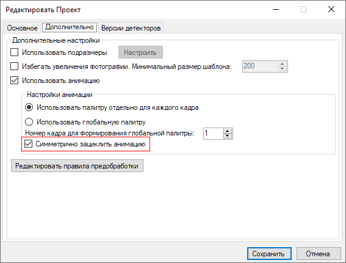Uncheck Использовать анимацию checkbox
Screen dimensions: 346x263
point(15,81)
